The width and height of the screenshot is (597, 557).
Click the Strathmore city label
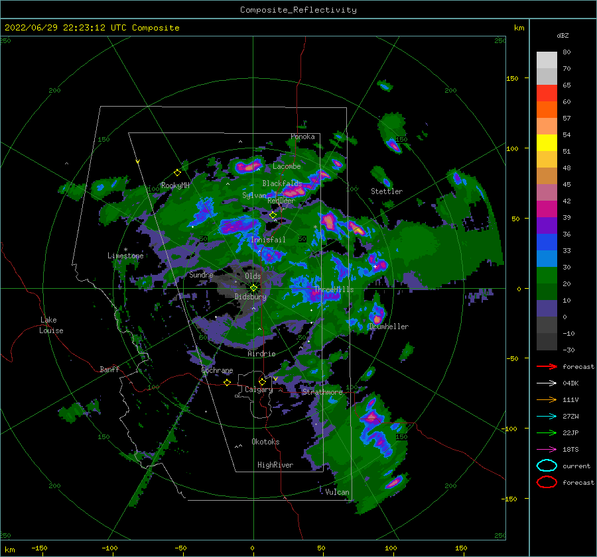click(x=322, y=391)
